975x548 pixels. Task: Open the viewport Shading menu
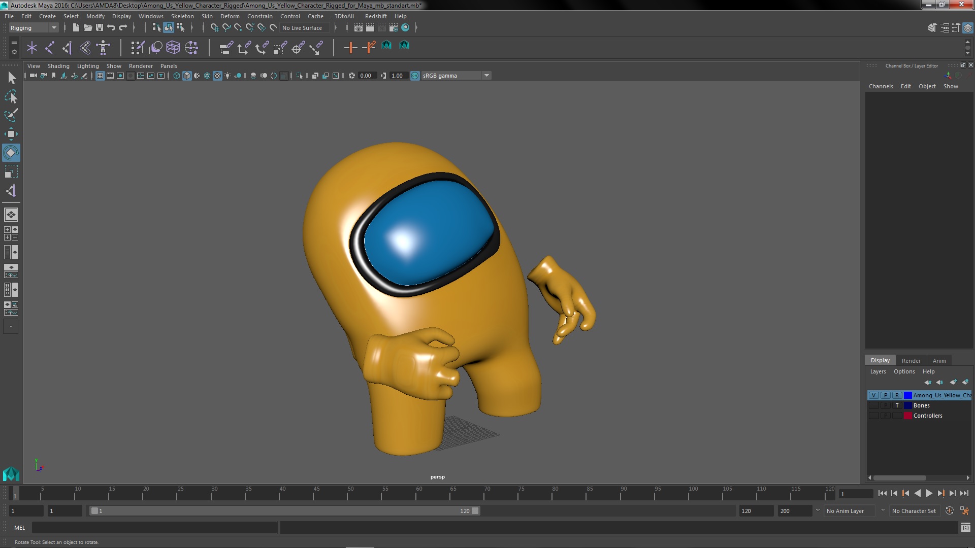tap(58, 66)
